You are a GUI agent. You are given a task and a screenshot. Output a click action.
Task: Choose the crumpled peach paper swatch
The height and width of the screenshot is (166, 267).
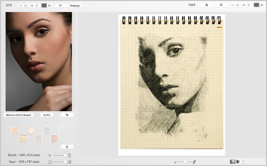coord(15,130)
